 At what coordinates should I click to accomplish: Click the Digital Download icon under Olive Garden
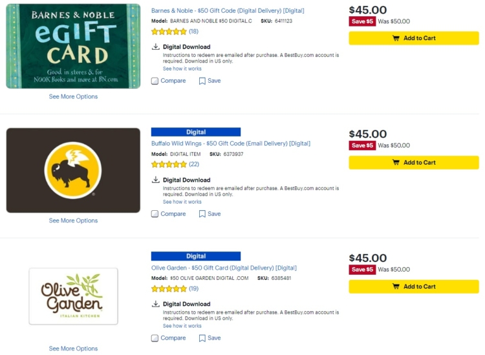click(x=156, y=304)
